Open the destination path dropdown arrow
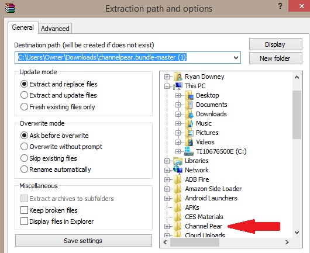310x253 pixels. [x=236, y=58]
